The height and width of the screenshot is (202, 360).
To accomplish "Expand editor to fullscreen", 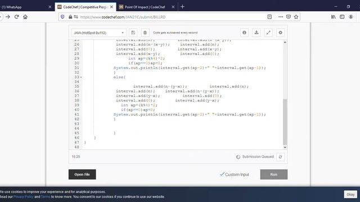I will pyautogui.click(x=268, y=33).
